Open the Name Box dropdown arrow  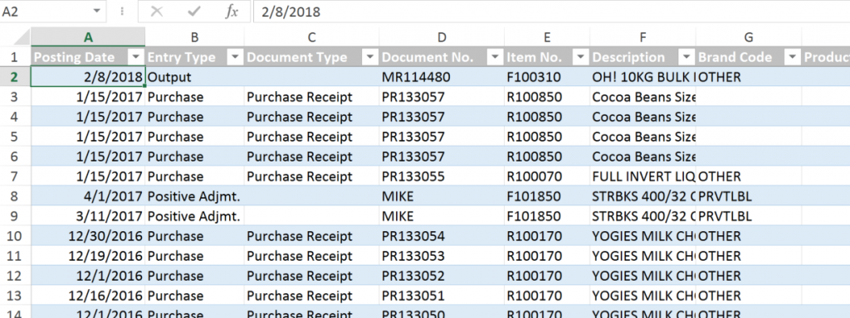97,12
